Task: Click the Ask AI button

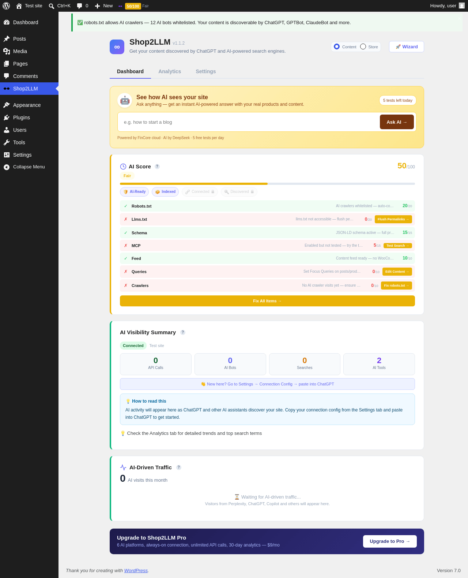Action: (397, 122)
